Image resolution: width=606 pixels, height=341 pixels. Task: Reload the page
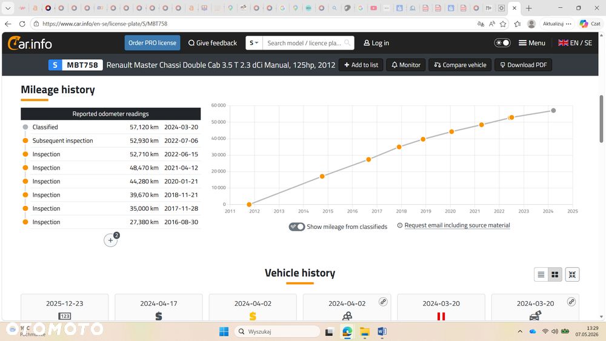coord(22,24)
